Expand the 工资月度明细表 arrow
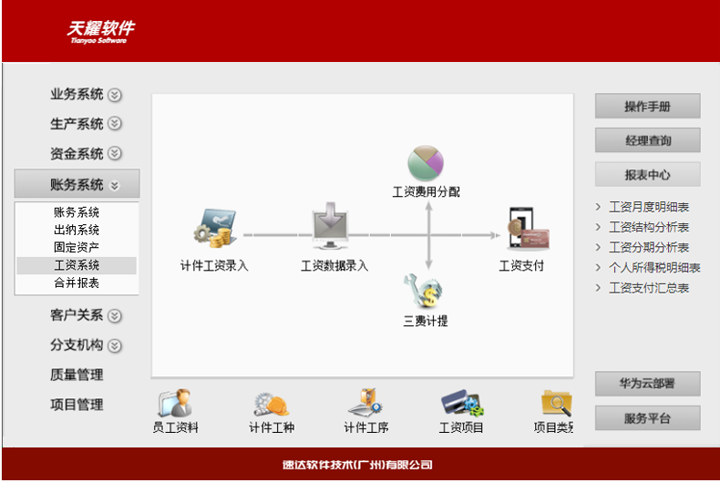The width and height of the screenshot is (720, 483). click(598, 207)
